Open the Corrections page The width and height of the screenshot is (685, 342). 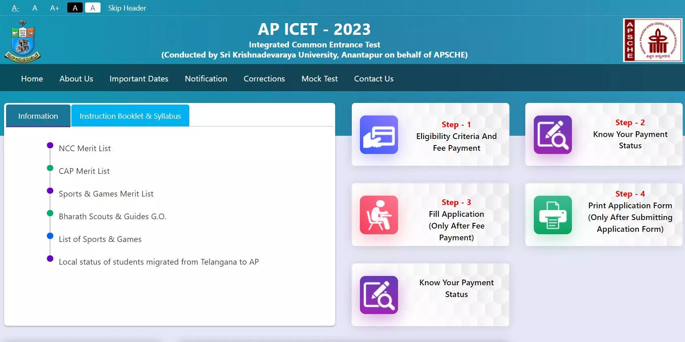coord(264,79)
